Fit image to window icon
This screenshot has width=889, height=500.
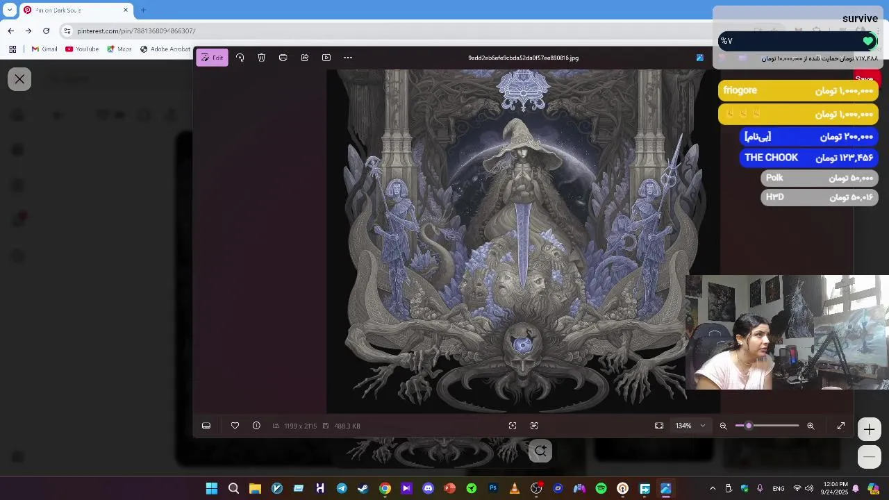659,426
